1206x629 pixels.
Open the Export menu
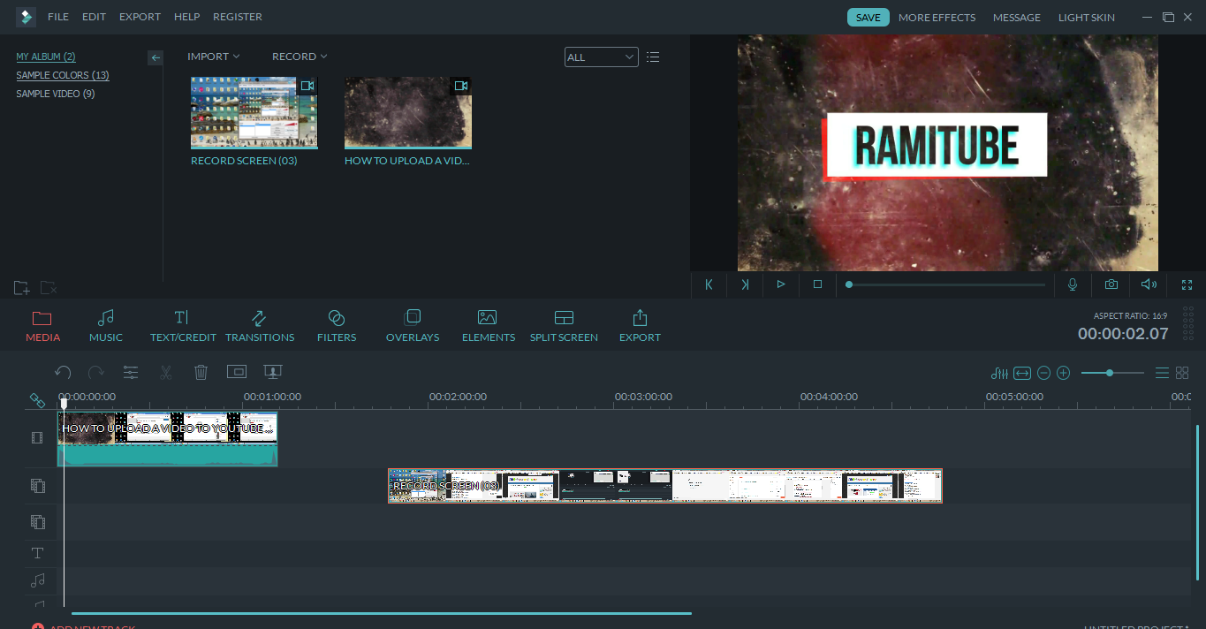click(x=140, y=17)
